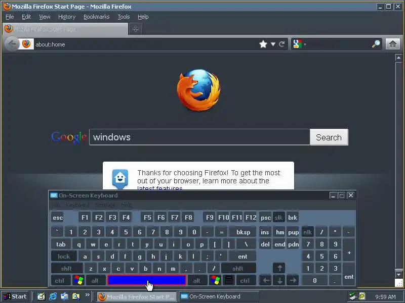
Task: Click the right Windows logo key
Action: coord(215,280)
